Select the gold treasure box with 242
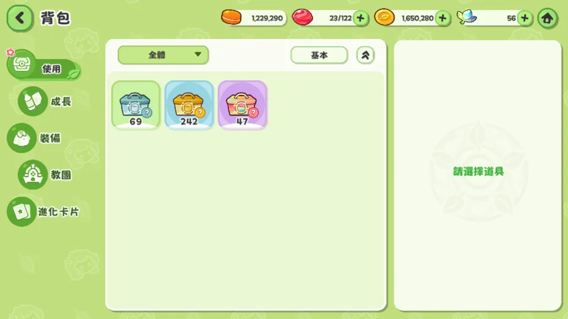The image size is (568, 319). [x=189, y=105]
